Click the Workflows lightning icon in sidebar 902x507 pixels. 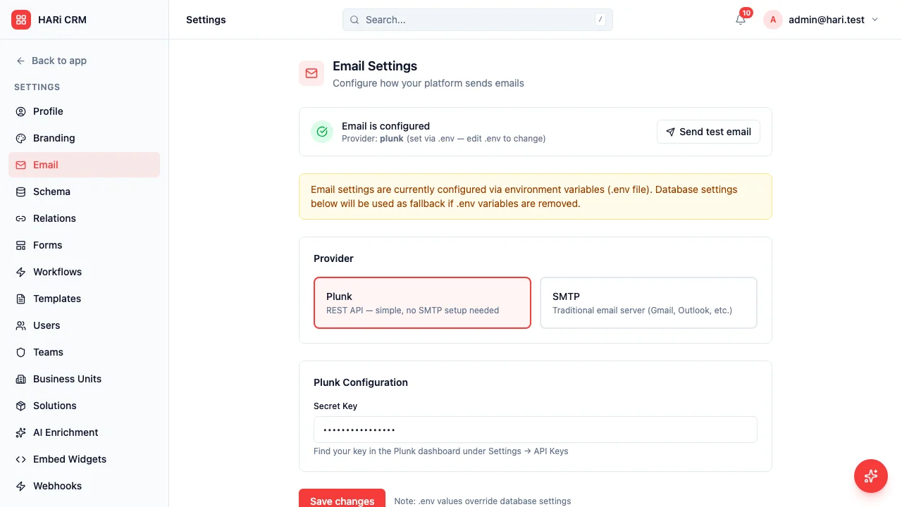20,272
